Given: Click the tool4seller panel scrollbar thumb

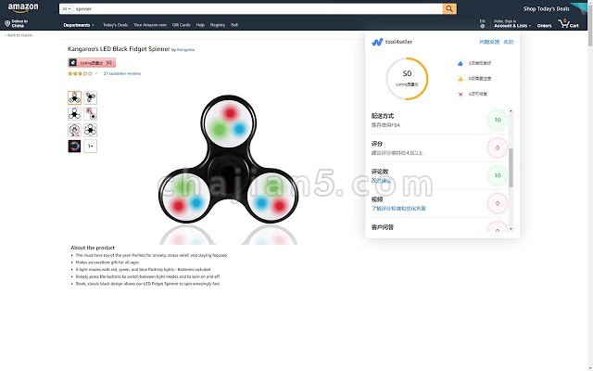Looking at the screenshot, I should [511, 168].
